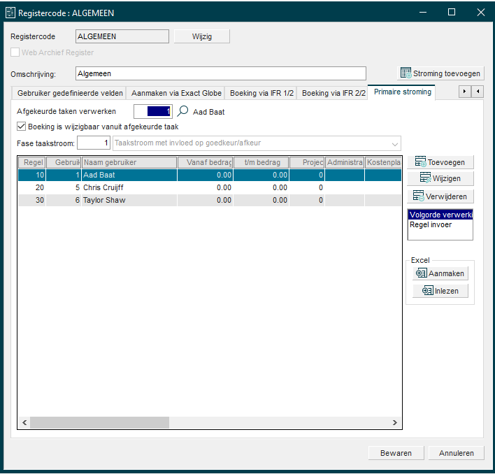
Task: Click the horizontal scrollbar thumb
Action: click(x=100, y=422)
